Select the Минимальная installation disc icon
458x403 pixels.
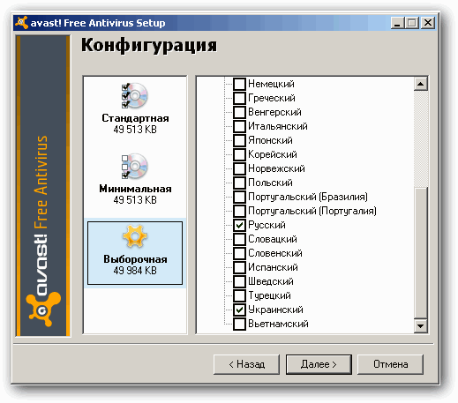click(135, 166)
